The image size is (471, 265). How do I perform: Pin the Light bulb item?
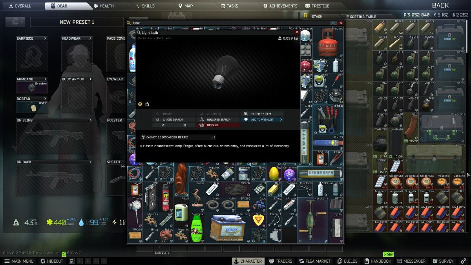coord(163,125)
